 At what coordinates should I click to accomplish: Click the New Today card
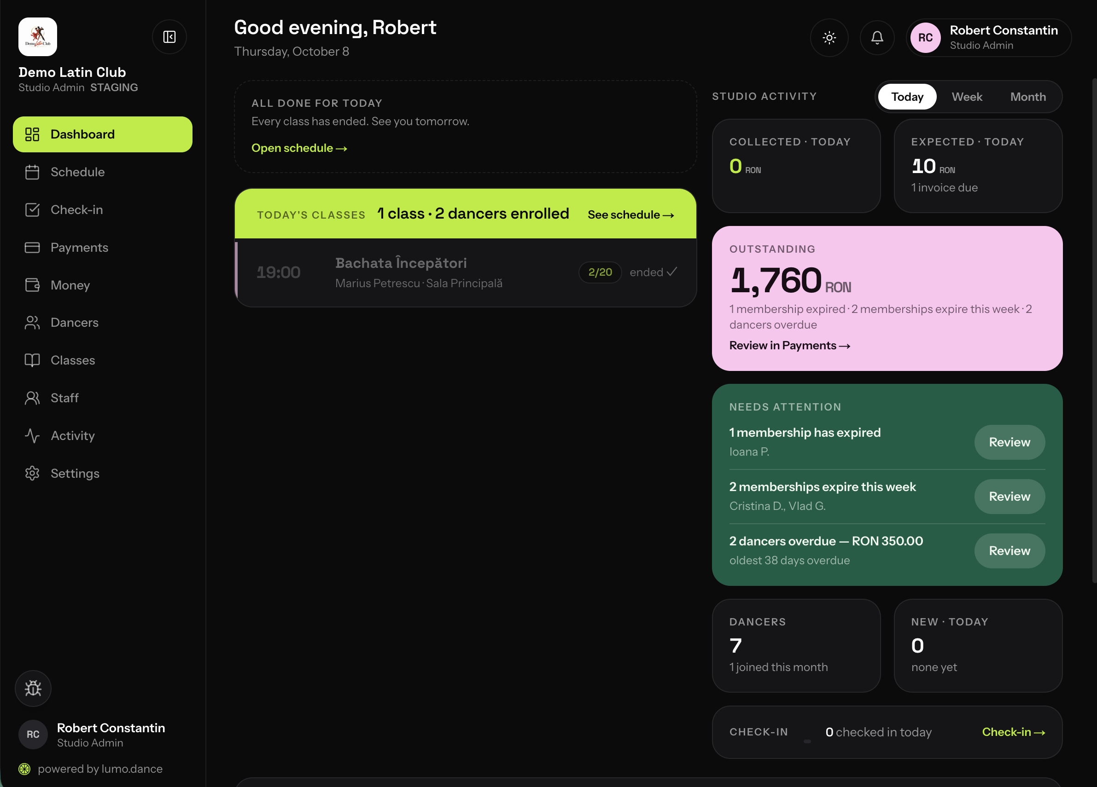tap(978, 645)
